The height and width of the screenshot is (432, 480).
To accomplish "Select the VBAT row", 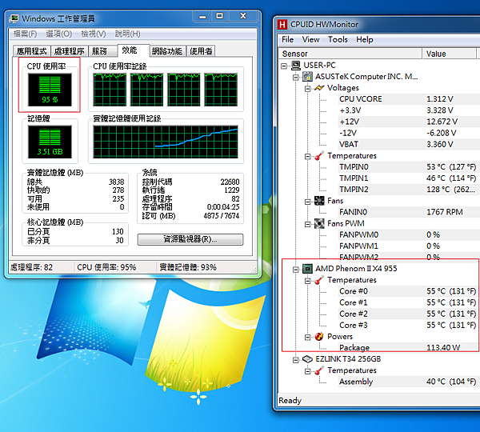I will (409, 145).
